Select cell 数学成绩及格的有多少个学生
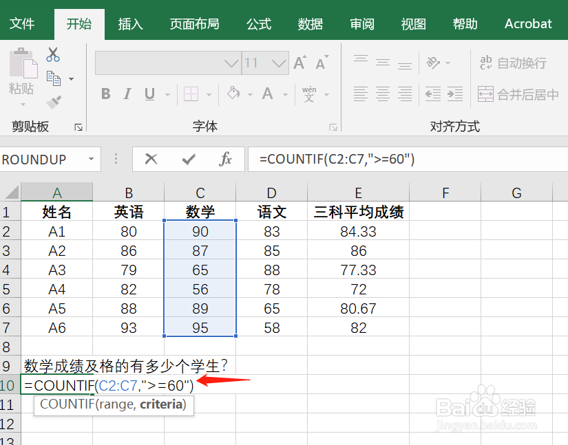The image size is (568, 445). click(x=126, y=366)
